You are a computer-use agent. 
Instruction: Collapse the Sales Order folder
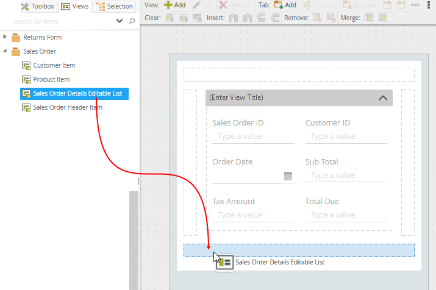tap(5, 51)
